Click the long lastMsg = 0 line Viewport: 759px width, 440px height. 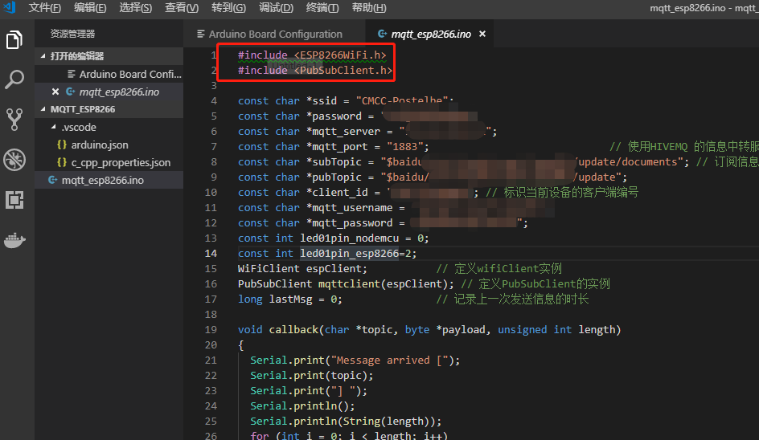click(290, 299)
